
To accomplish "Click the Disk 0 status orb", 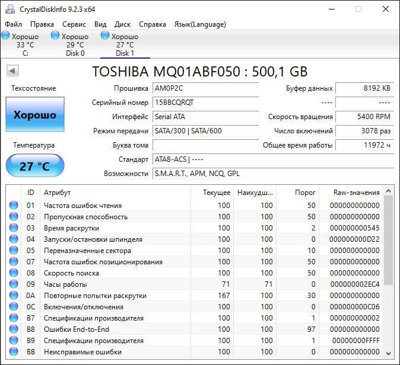I will click(56, 36).
